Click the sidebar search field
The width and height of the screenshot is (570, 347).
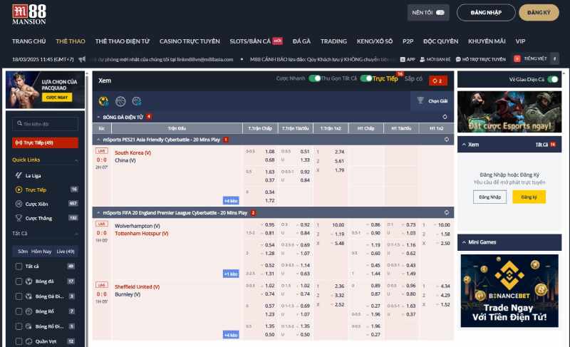45,124
